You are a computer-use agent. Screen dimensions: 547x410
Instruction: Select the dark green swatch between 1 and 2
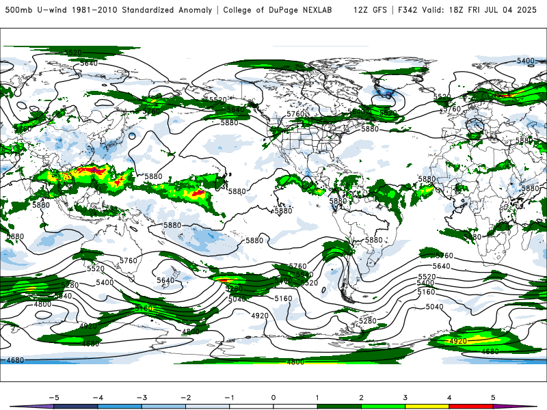[x=339, y=407]
